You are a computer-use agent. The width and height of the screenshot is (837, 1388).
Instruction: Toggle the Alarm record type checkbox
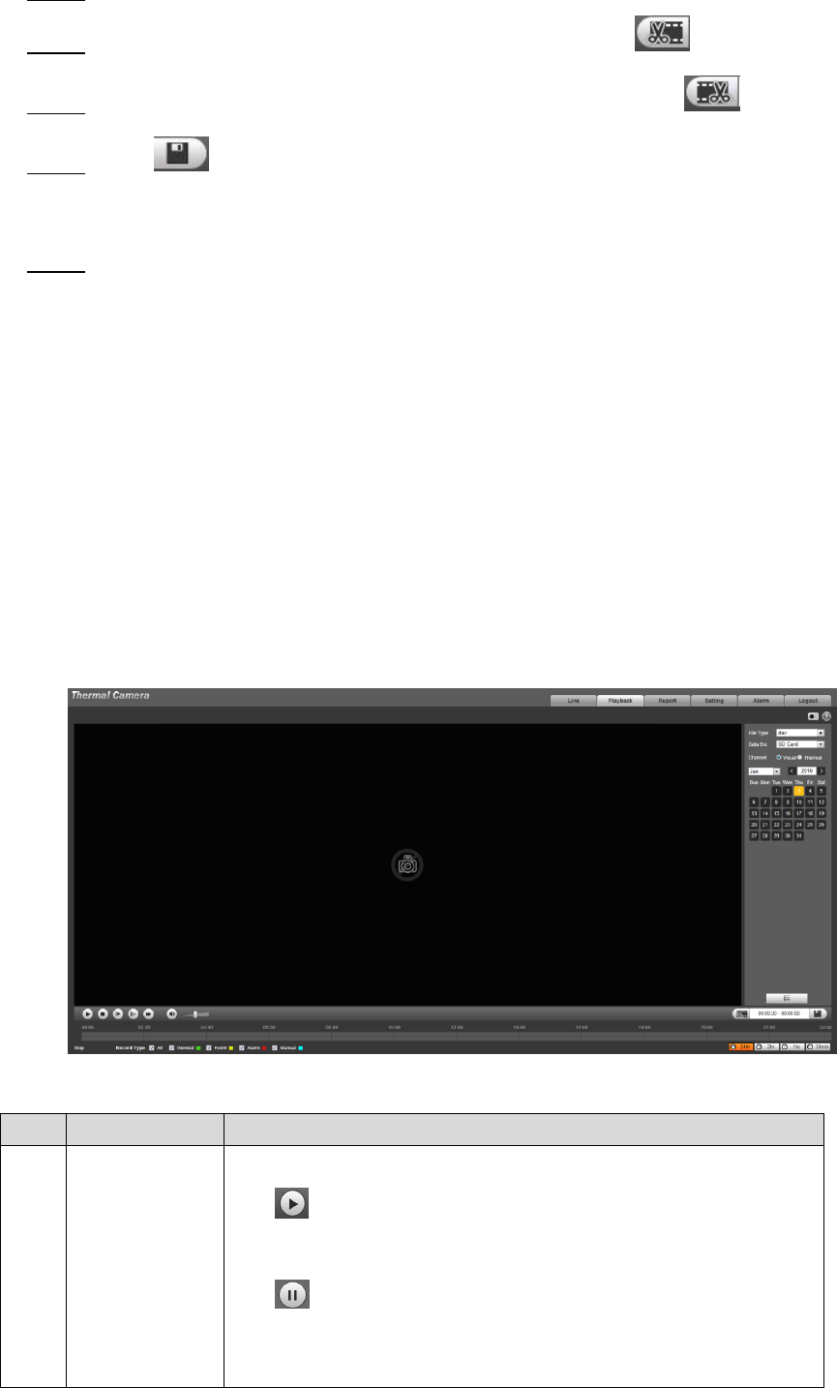242,1048
